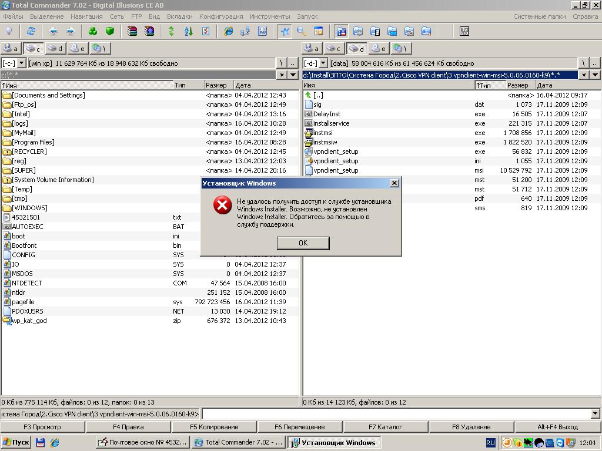Click the F5 Копирование button
This screenshot has height=451, width=602.
(x=214, y=427)
